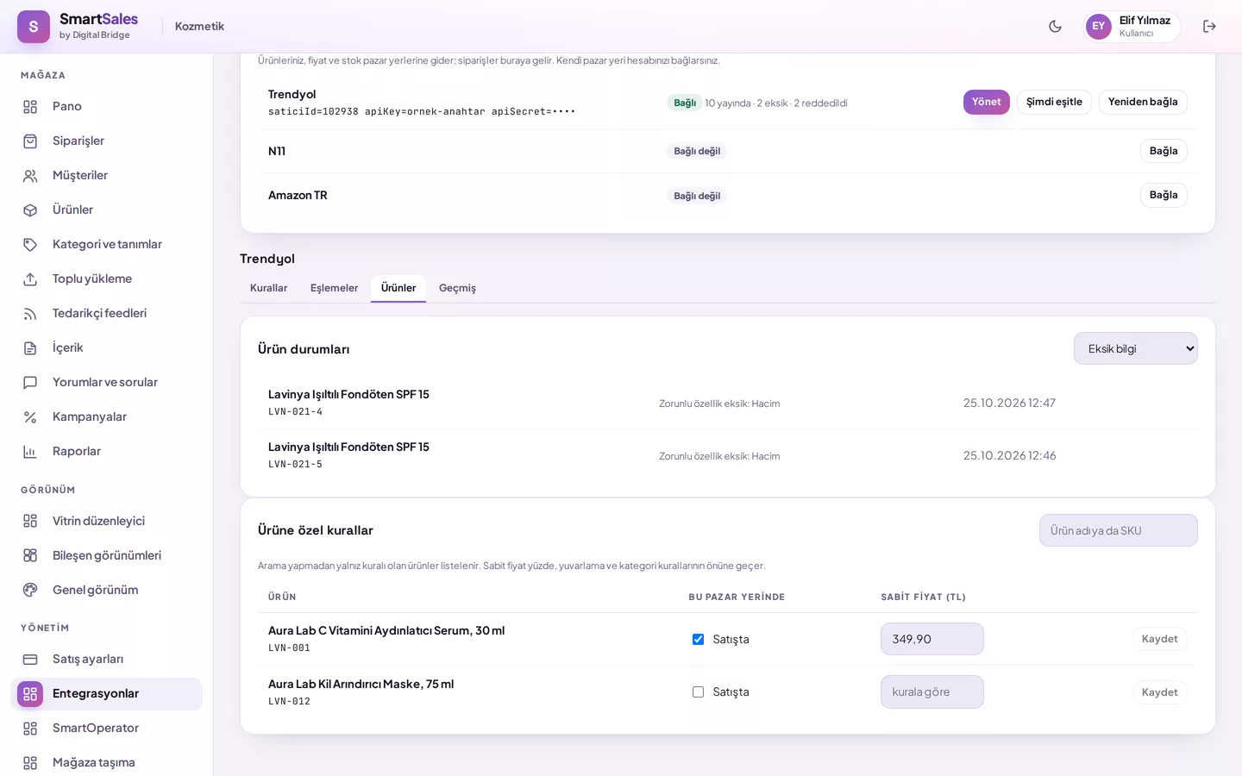Open İçerik document icon

tap(30, 348)
